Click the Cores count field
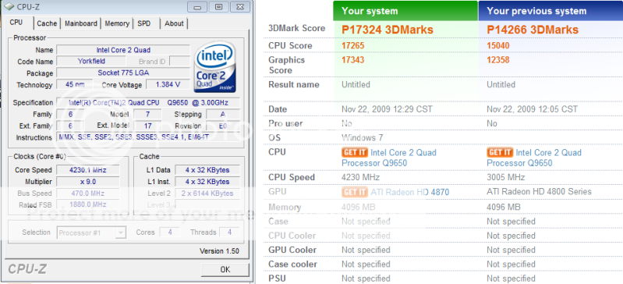The image size is (623, 284). tap(170, 232)
